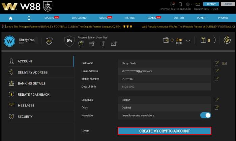Screen dimensions: 236x141
Task: Click the Language field showing English
Action: (x=165, y=100)
